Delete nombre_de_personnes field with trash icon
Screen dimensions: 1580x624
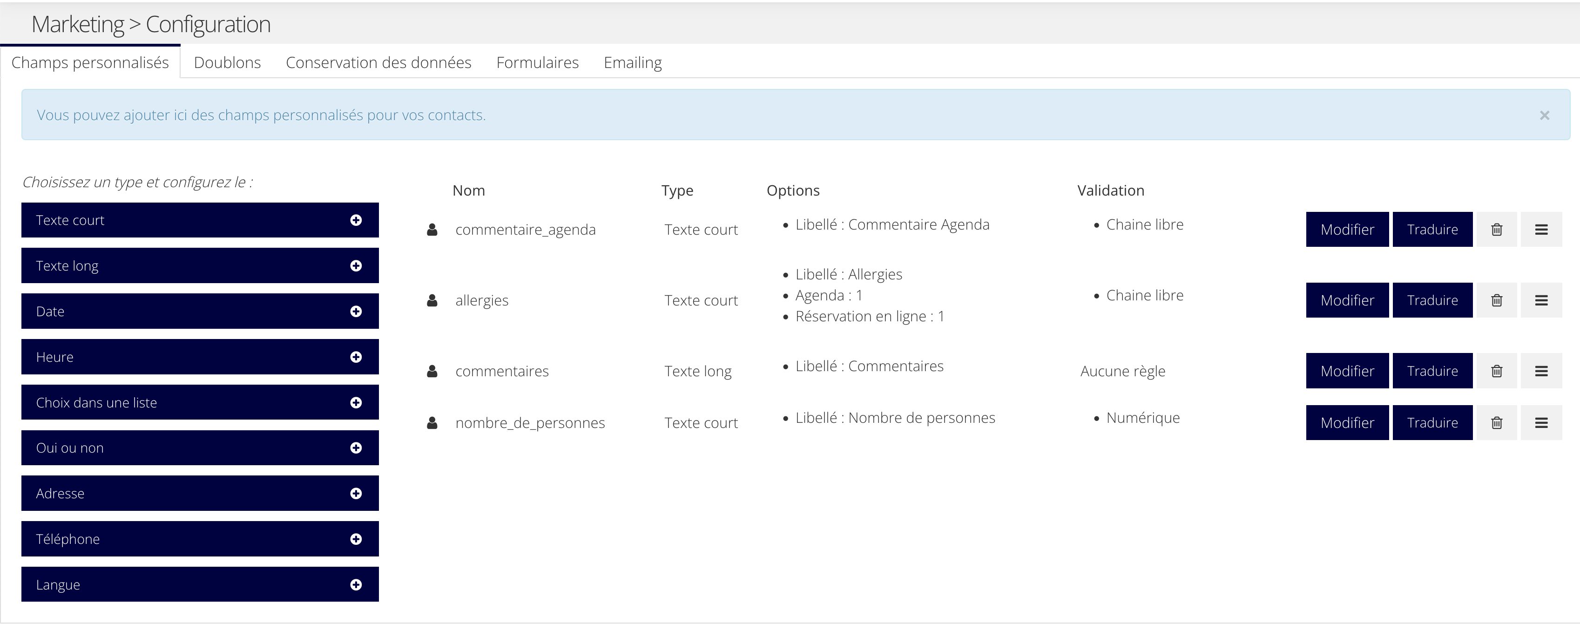coord(1497,423)
